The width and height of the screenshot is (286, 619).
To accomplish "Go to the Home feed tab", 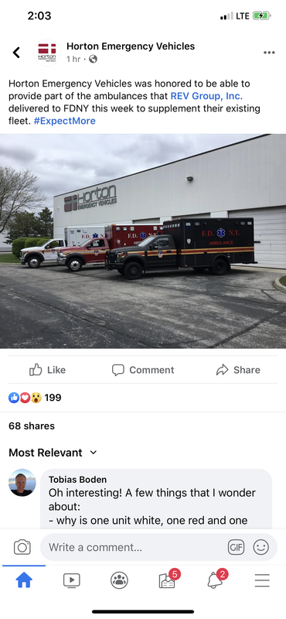I will tap(24, 580).
